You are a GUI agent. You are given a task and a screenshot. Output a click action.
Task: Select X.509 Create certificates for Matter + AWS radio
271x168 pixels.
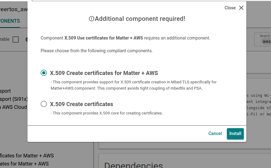pos(44,73)
